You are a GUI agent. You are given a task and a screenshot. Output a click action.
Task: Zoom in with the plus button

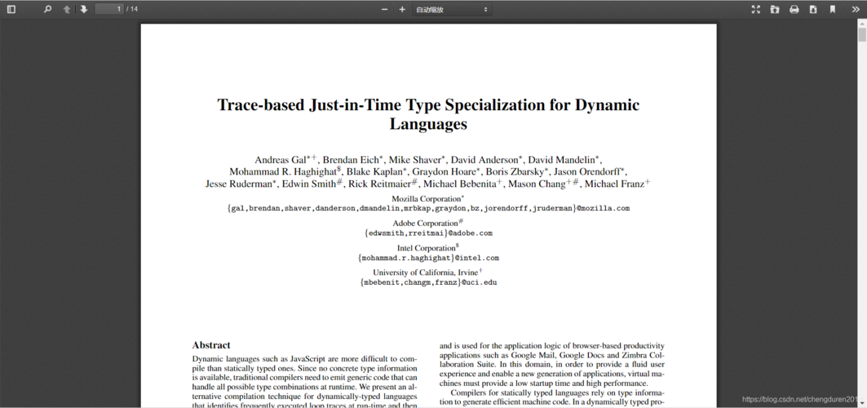pyautogui.click(x=402, y=10)
